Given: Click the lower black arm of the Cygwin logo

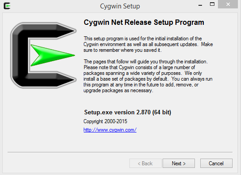Looking at the screenshot, I should pyautogui.click(x=51, y=80).
